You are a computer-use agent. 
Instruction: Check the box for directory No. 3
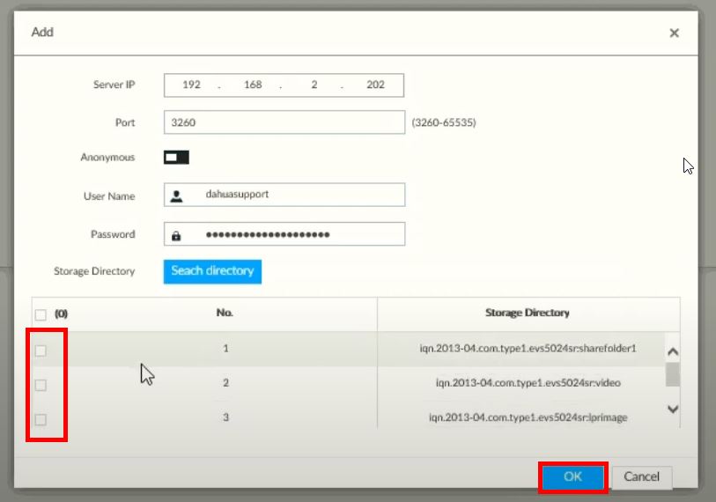coord(41,419)
